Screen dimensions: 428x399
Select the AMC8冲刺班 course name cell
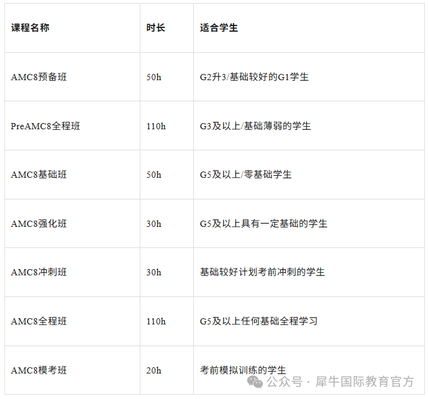[72, 272]
